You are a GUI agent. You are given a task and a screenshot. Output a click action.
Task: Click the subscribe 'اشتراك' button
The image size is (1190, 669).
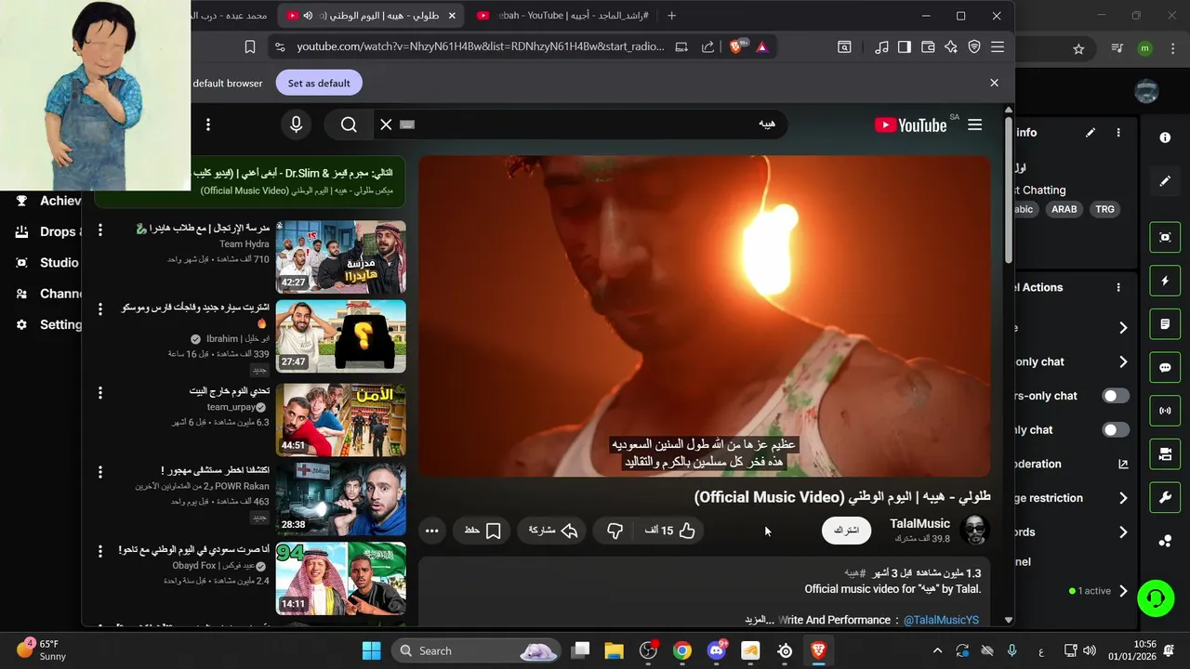tap(847, 531)
